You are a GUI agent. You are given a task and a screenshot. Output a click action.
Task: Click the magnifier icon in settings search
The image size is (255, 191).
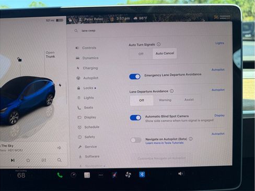click(76, 31)
